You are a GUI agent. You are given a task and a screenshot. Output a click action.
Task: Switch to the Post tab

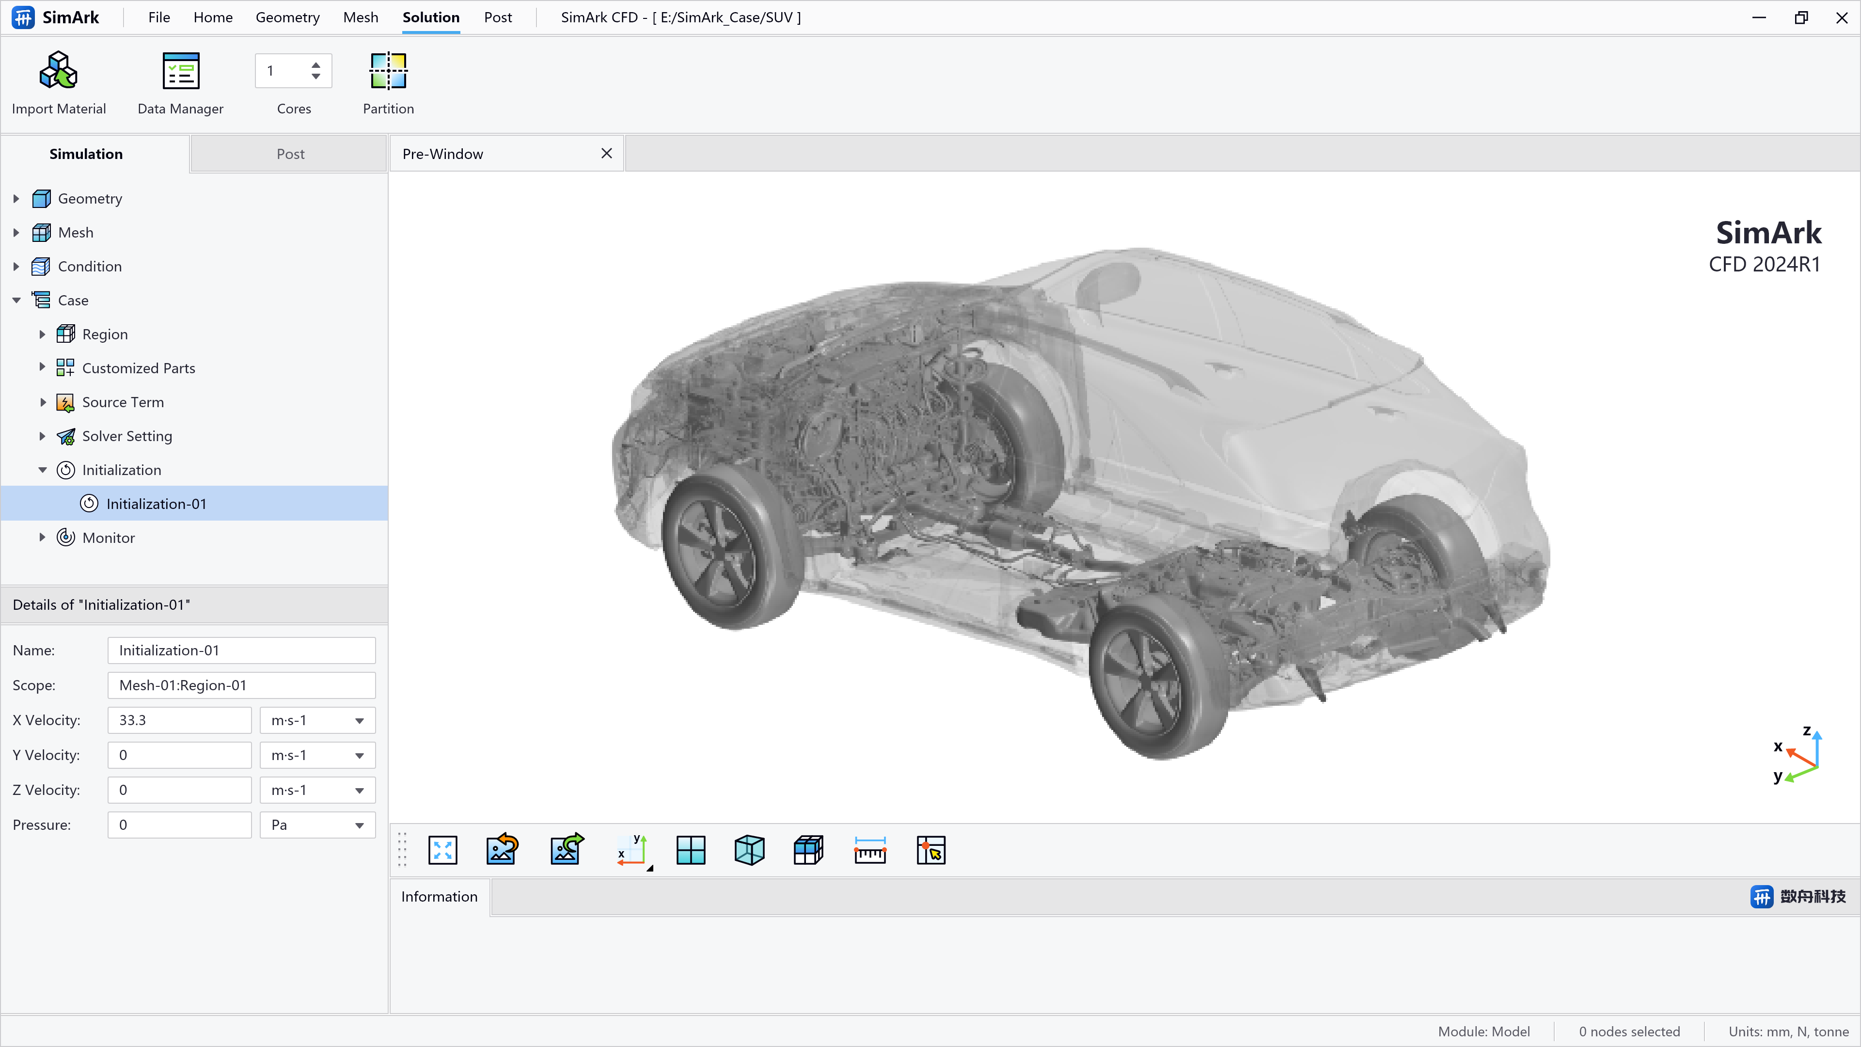pyautogui.click(x=291, y=153)
